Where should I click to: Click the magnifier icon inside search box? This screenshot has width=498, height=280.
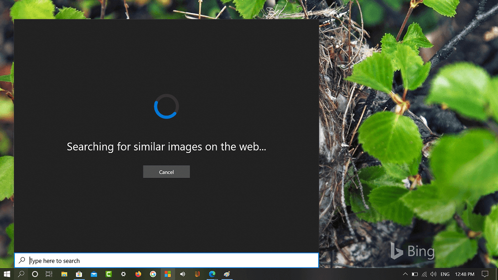tap(21, 260)
